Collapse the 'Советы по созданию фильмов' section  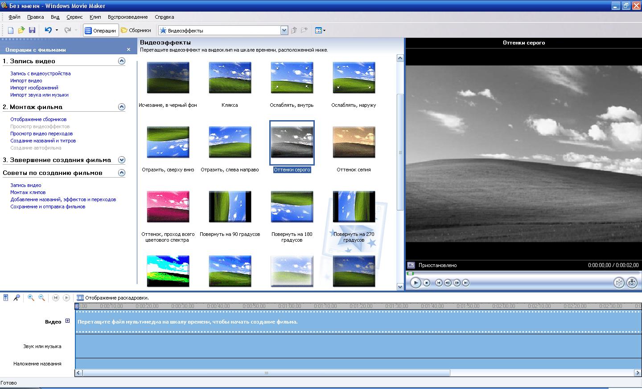point(122,173)
